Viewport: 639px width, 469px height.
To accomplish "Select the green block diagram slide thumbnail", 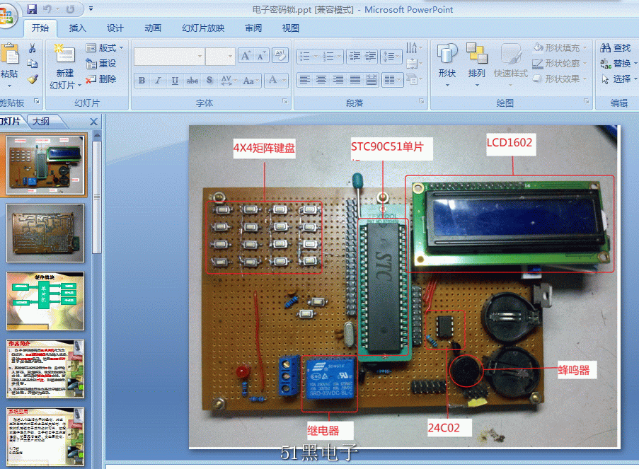I will pos(45,301).
